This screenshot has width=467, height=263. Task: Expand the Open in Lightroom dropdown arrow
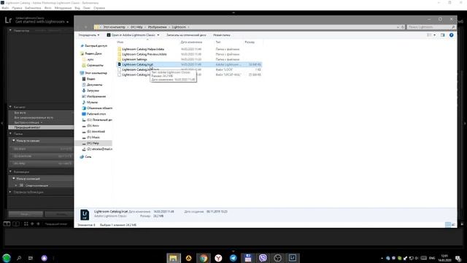pyautogui.click(x=158, y=35)
